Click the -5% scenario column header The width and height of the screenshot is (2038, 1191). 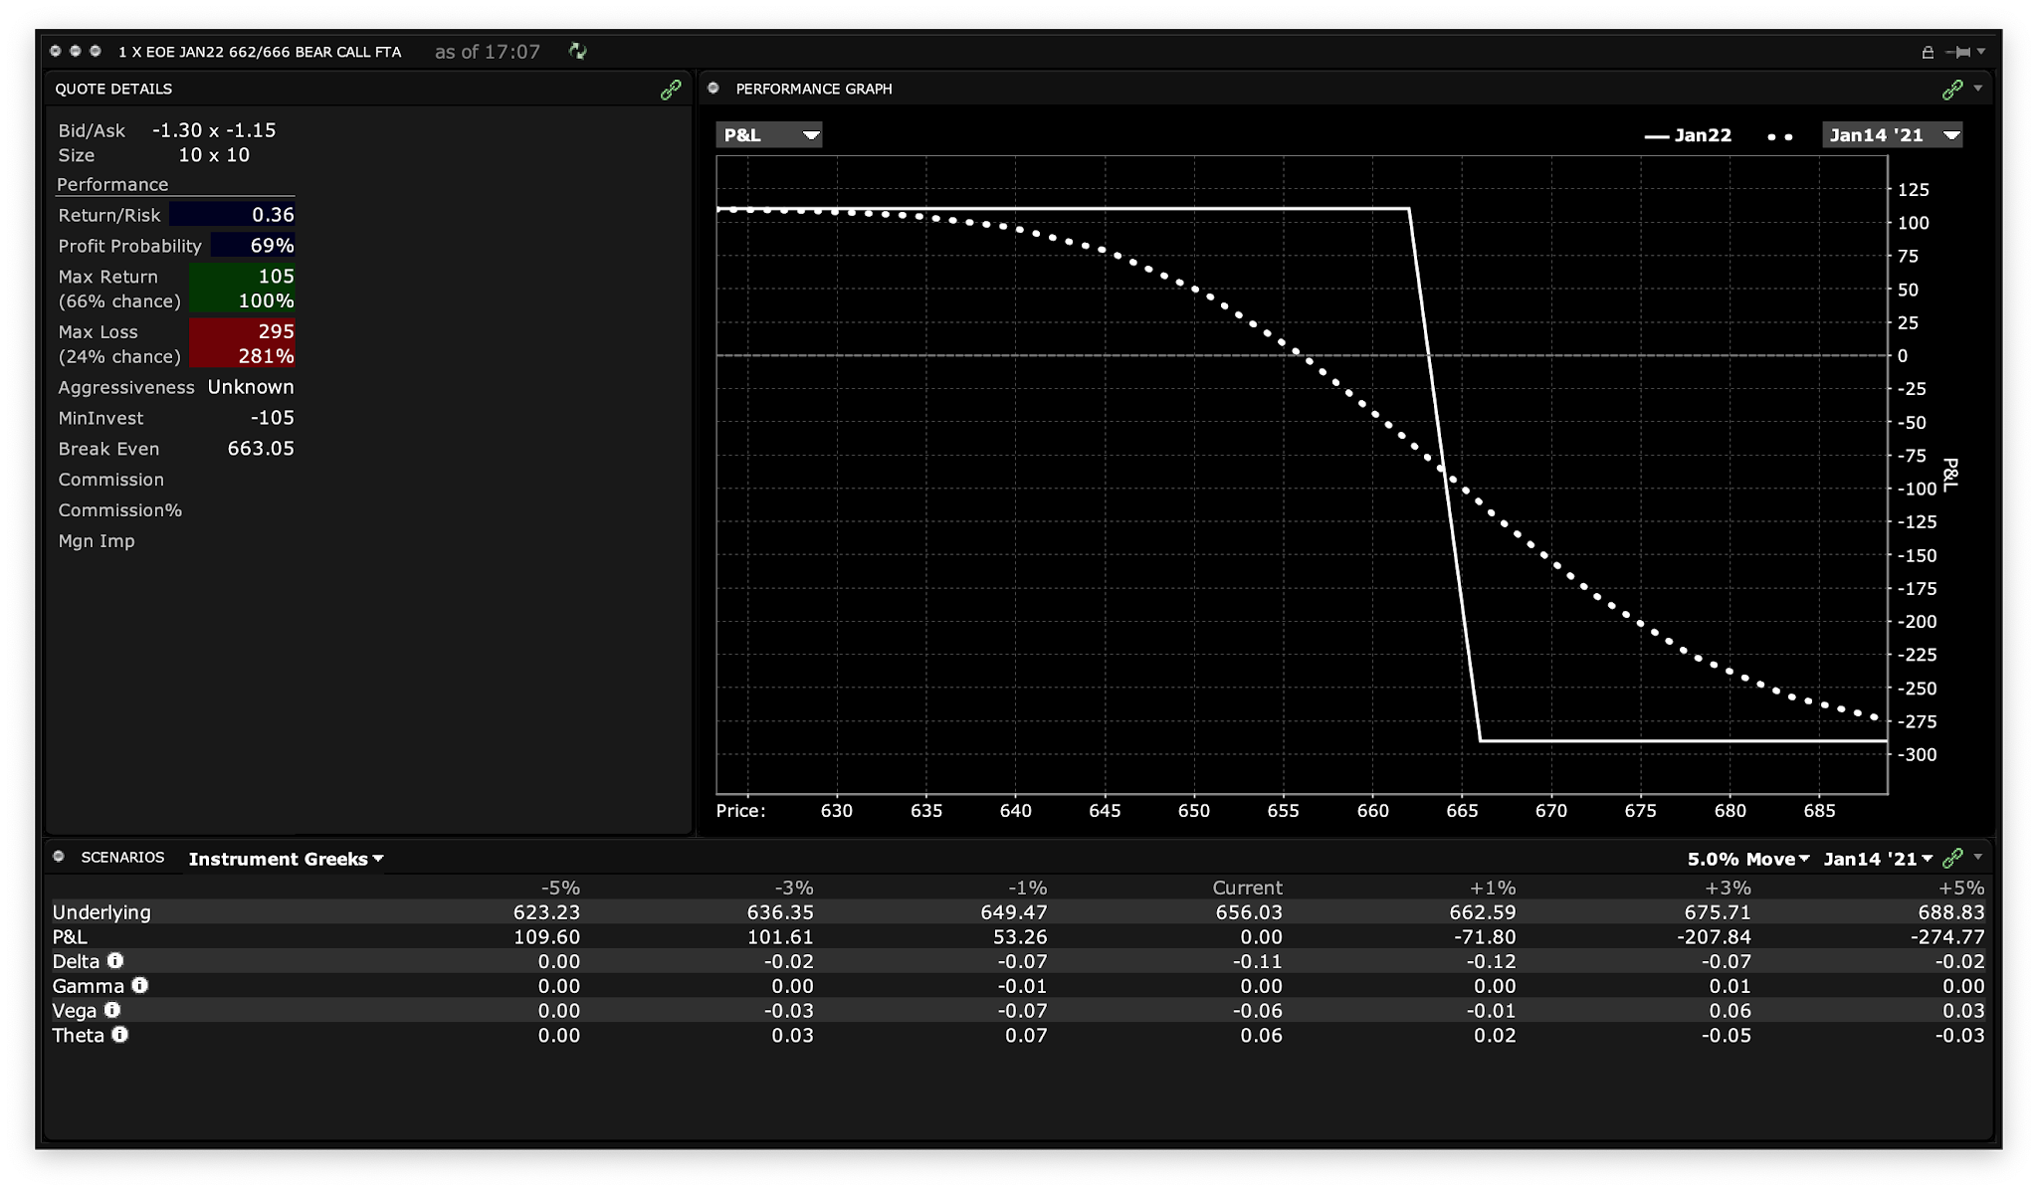point(560,888)
